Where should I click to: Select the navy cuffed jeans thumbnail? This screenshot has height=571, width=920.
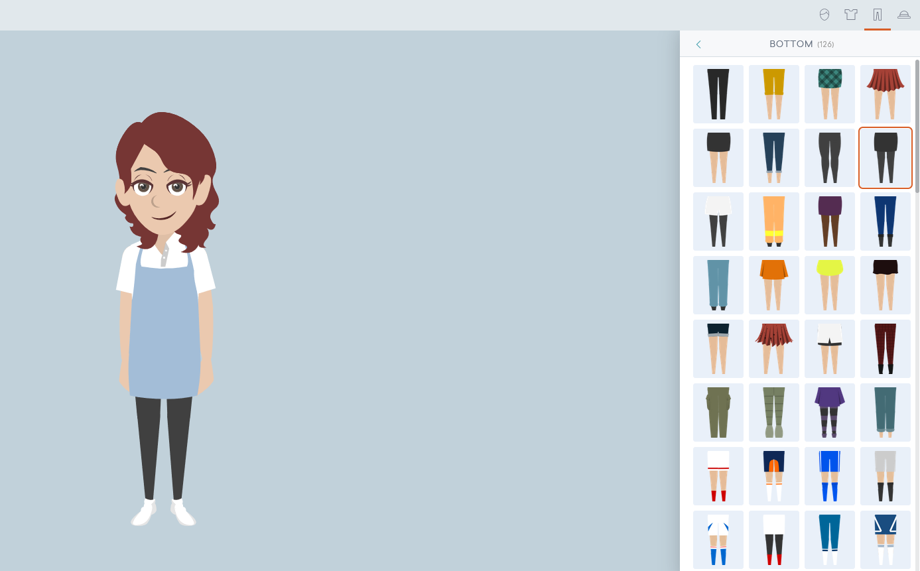pyautogui.click(x=773, y=158)
